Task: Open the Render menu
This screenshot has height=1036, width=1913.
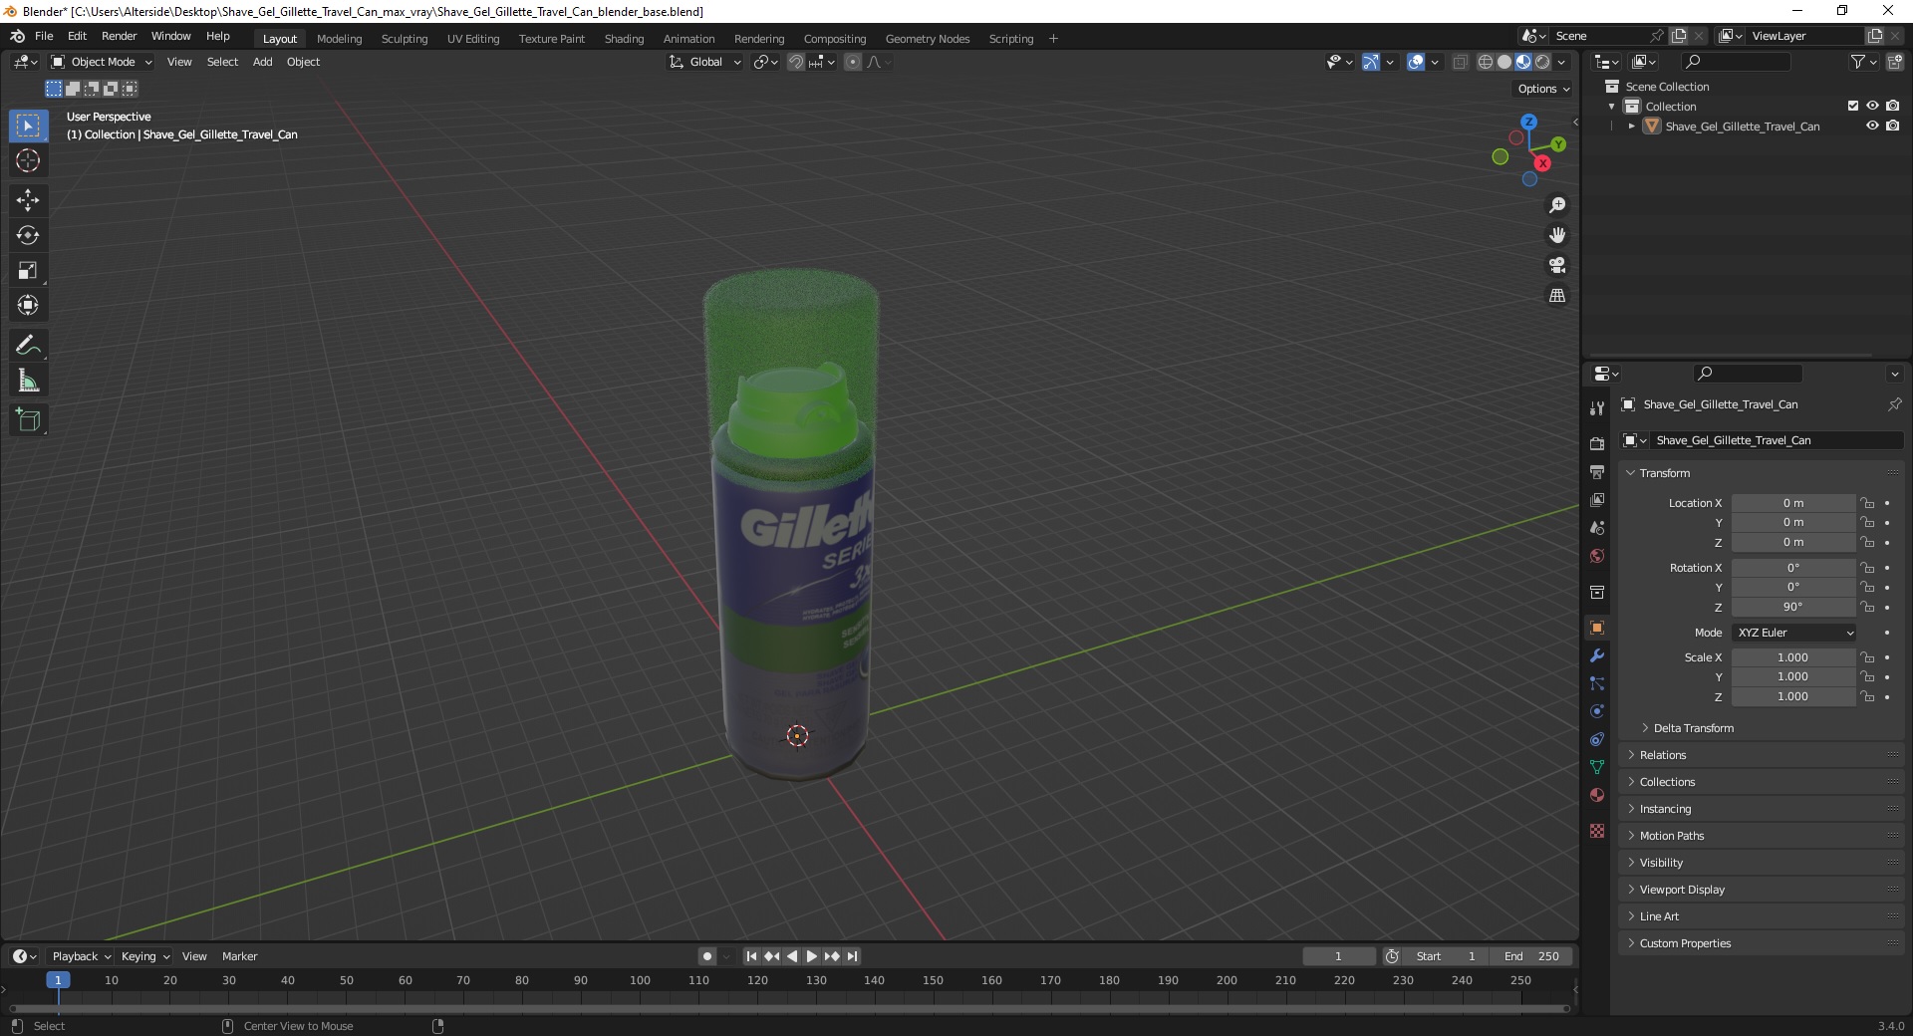Action: click(119, 36)
